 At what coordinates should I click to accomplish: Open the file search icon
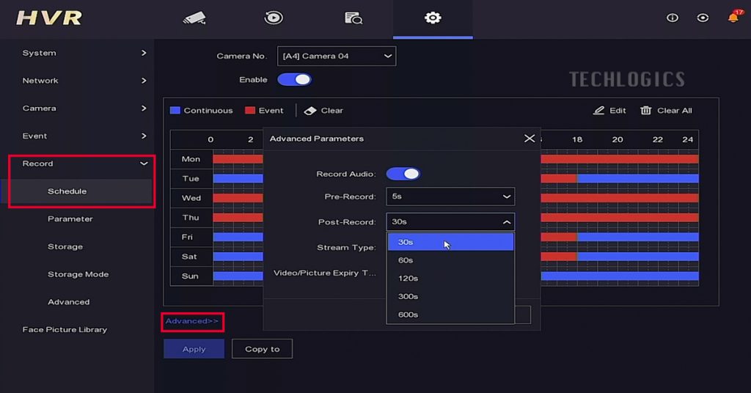(353, 18)
